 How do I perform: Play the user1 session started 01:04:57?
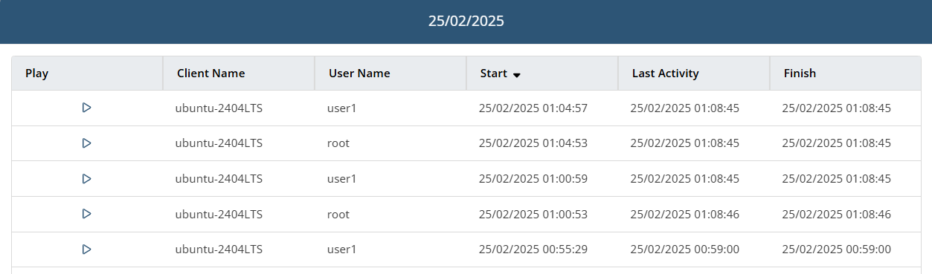(x=86, y=108)
